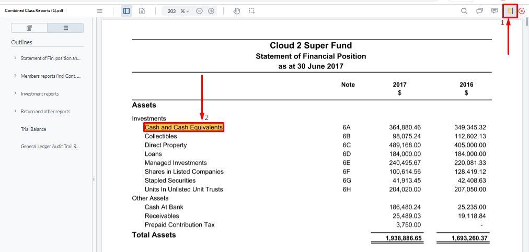Select the marquee selection tool
The height and width of the screenshot is (252, 529).
[x=251, y=11]
